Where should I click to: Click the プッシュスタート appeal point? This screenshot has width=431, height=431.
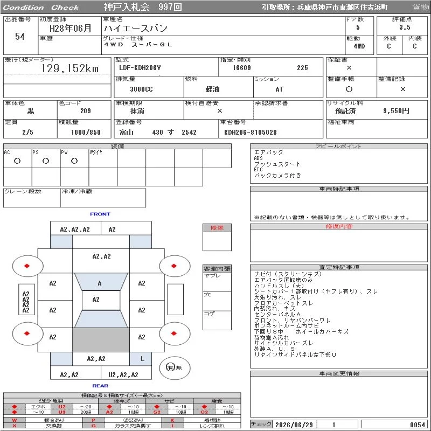coord(277,164)
